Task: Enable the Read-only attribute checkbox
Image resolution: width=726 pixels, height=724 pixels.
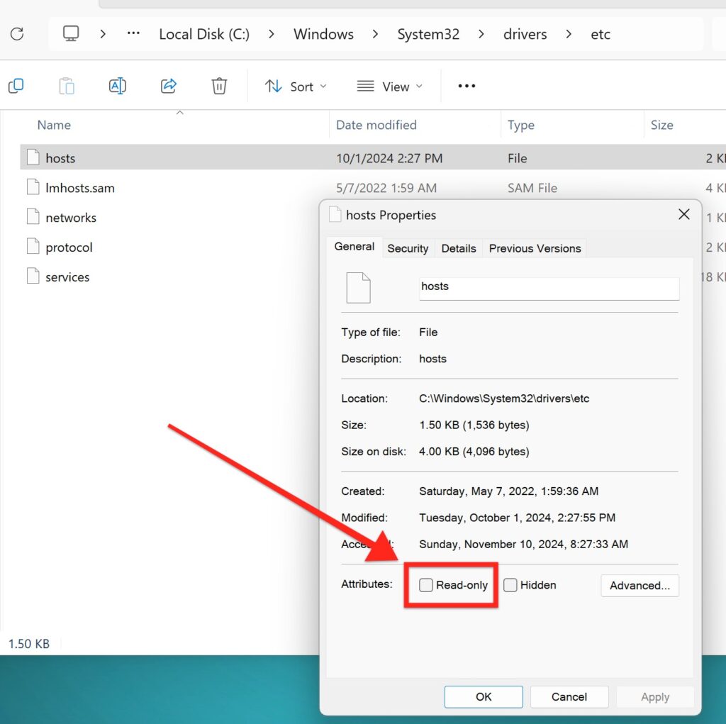Action: point(425,585)
